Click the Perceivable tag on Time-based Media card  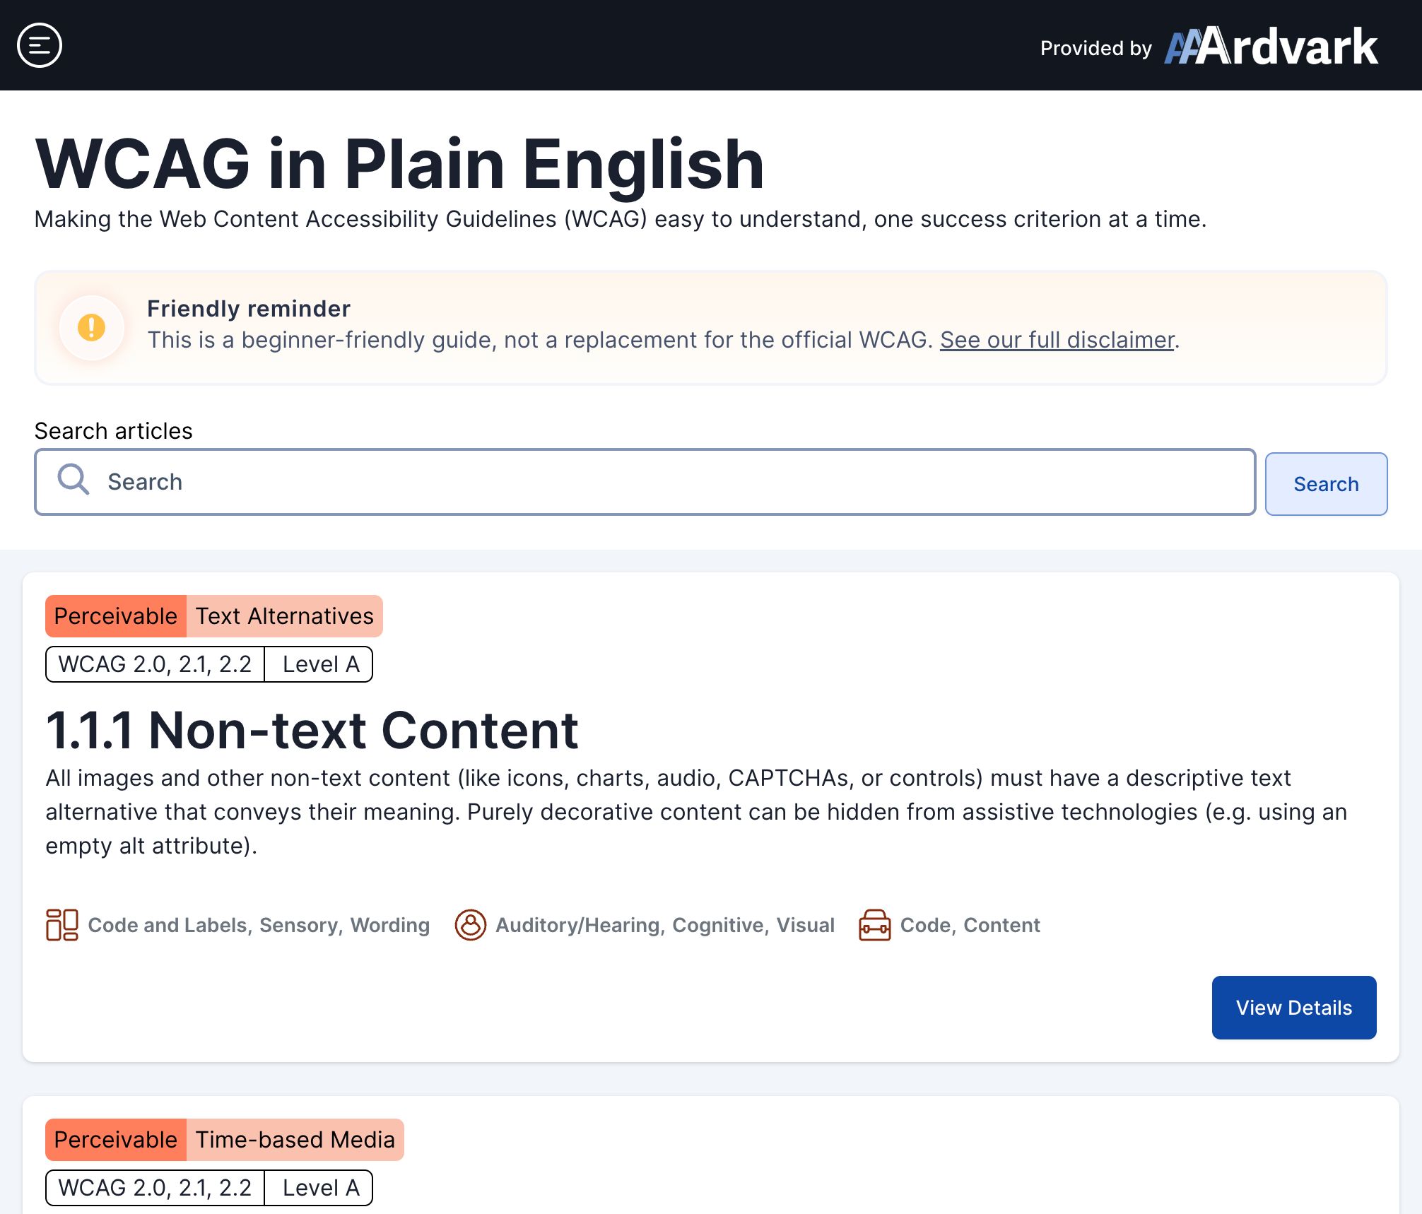tap(116, 1140)
